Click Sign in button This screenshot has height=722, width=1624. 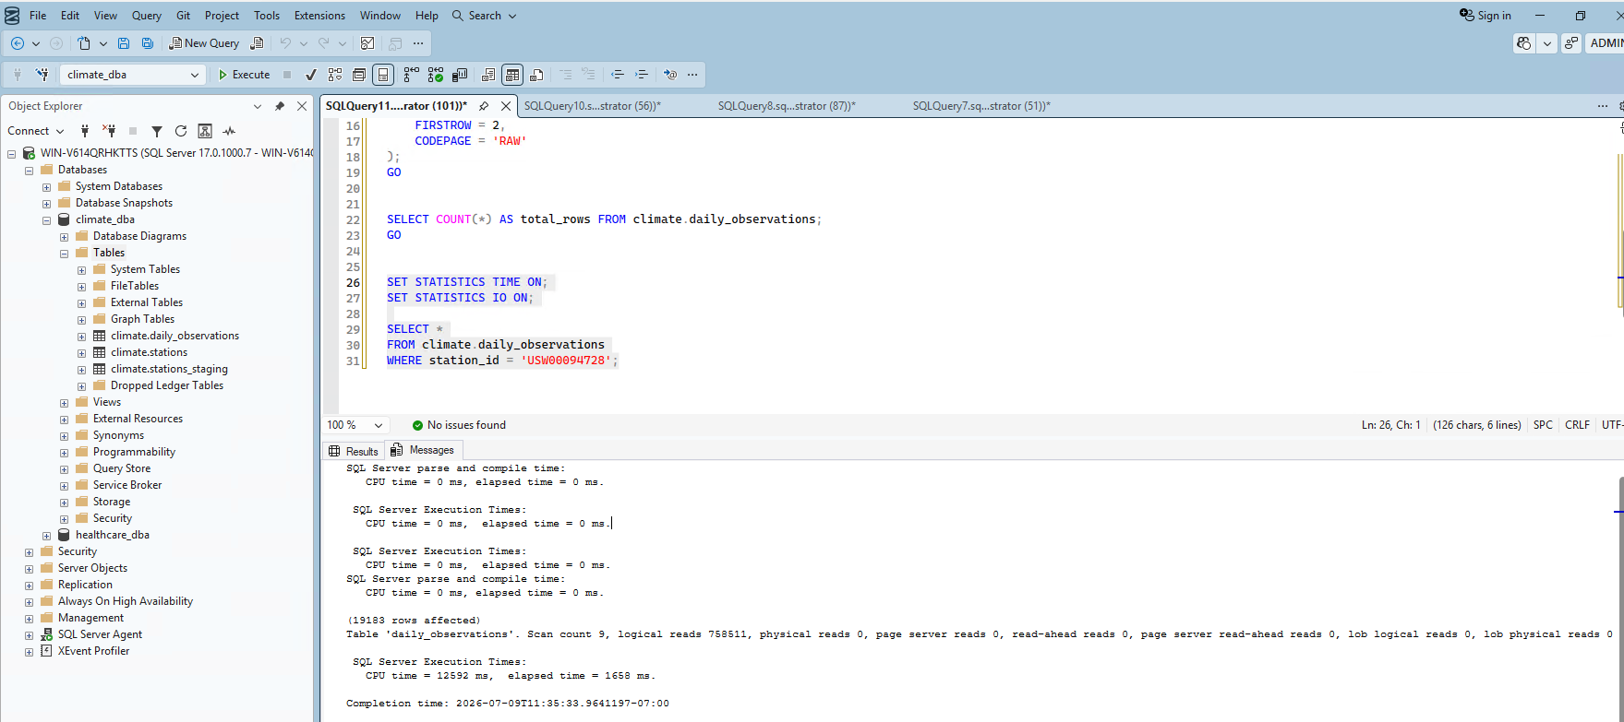pos(1486,16)
